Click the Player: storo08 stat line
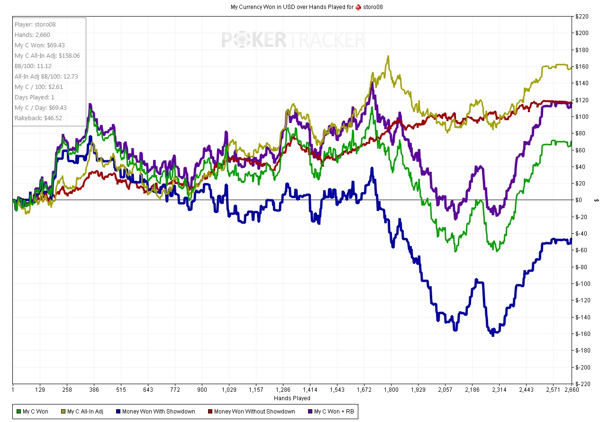Viewport: 609px width, 422px height. (35, 25)
